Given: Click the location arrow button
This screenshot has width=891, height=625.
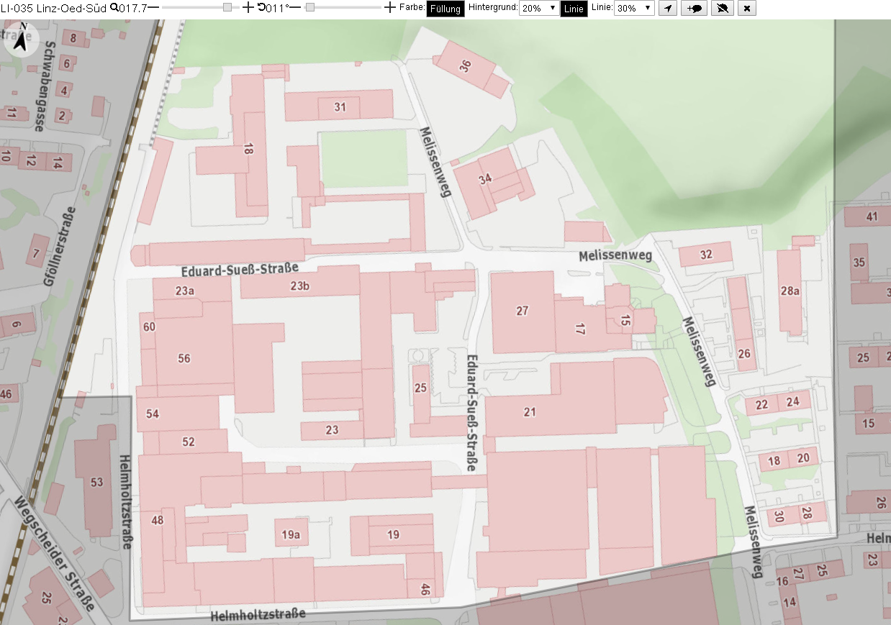Looking at the screenshot, I should pos(668,9).
